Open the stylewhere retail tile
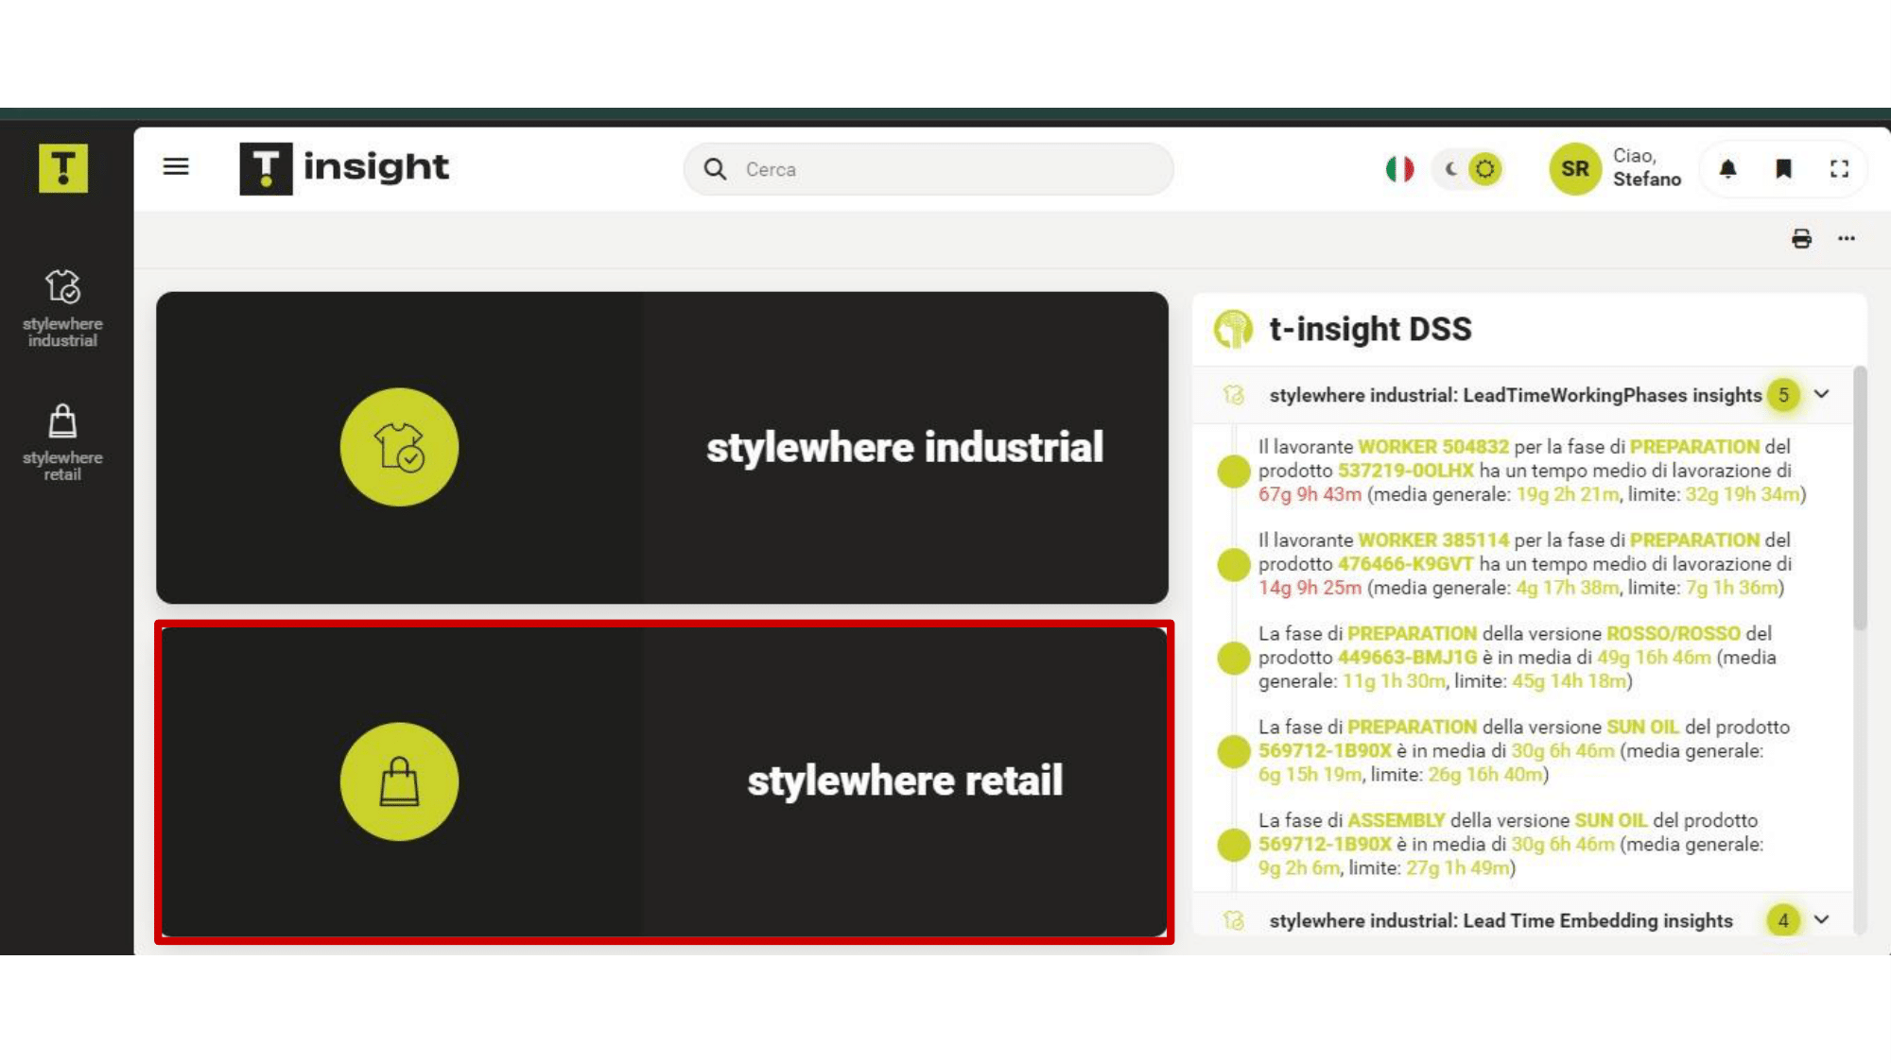Image resolution: width=1891 pixels, height=1063 pixels. point(662,781)
